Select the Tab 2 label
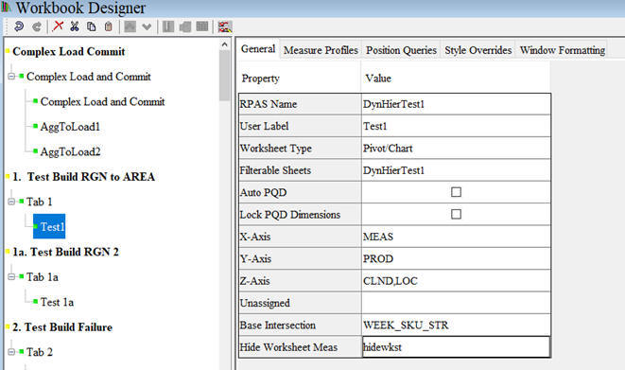Screen dimensions: 625x370 pyautogui.click(x=40, y=352)
